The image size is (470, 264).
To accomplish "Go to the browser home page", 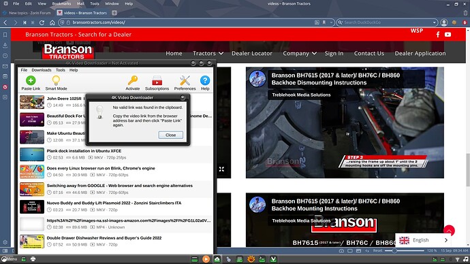I will click(52, 22).
